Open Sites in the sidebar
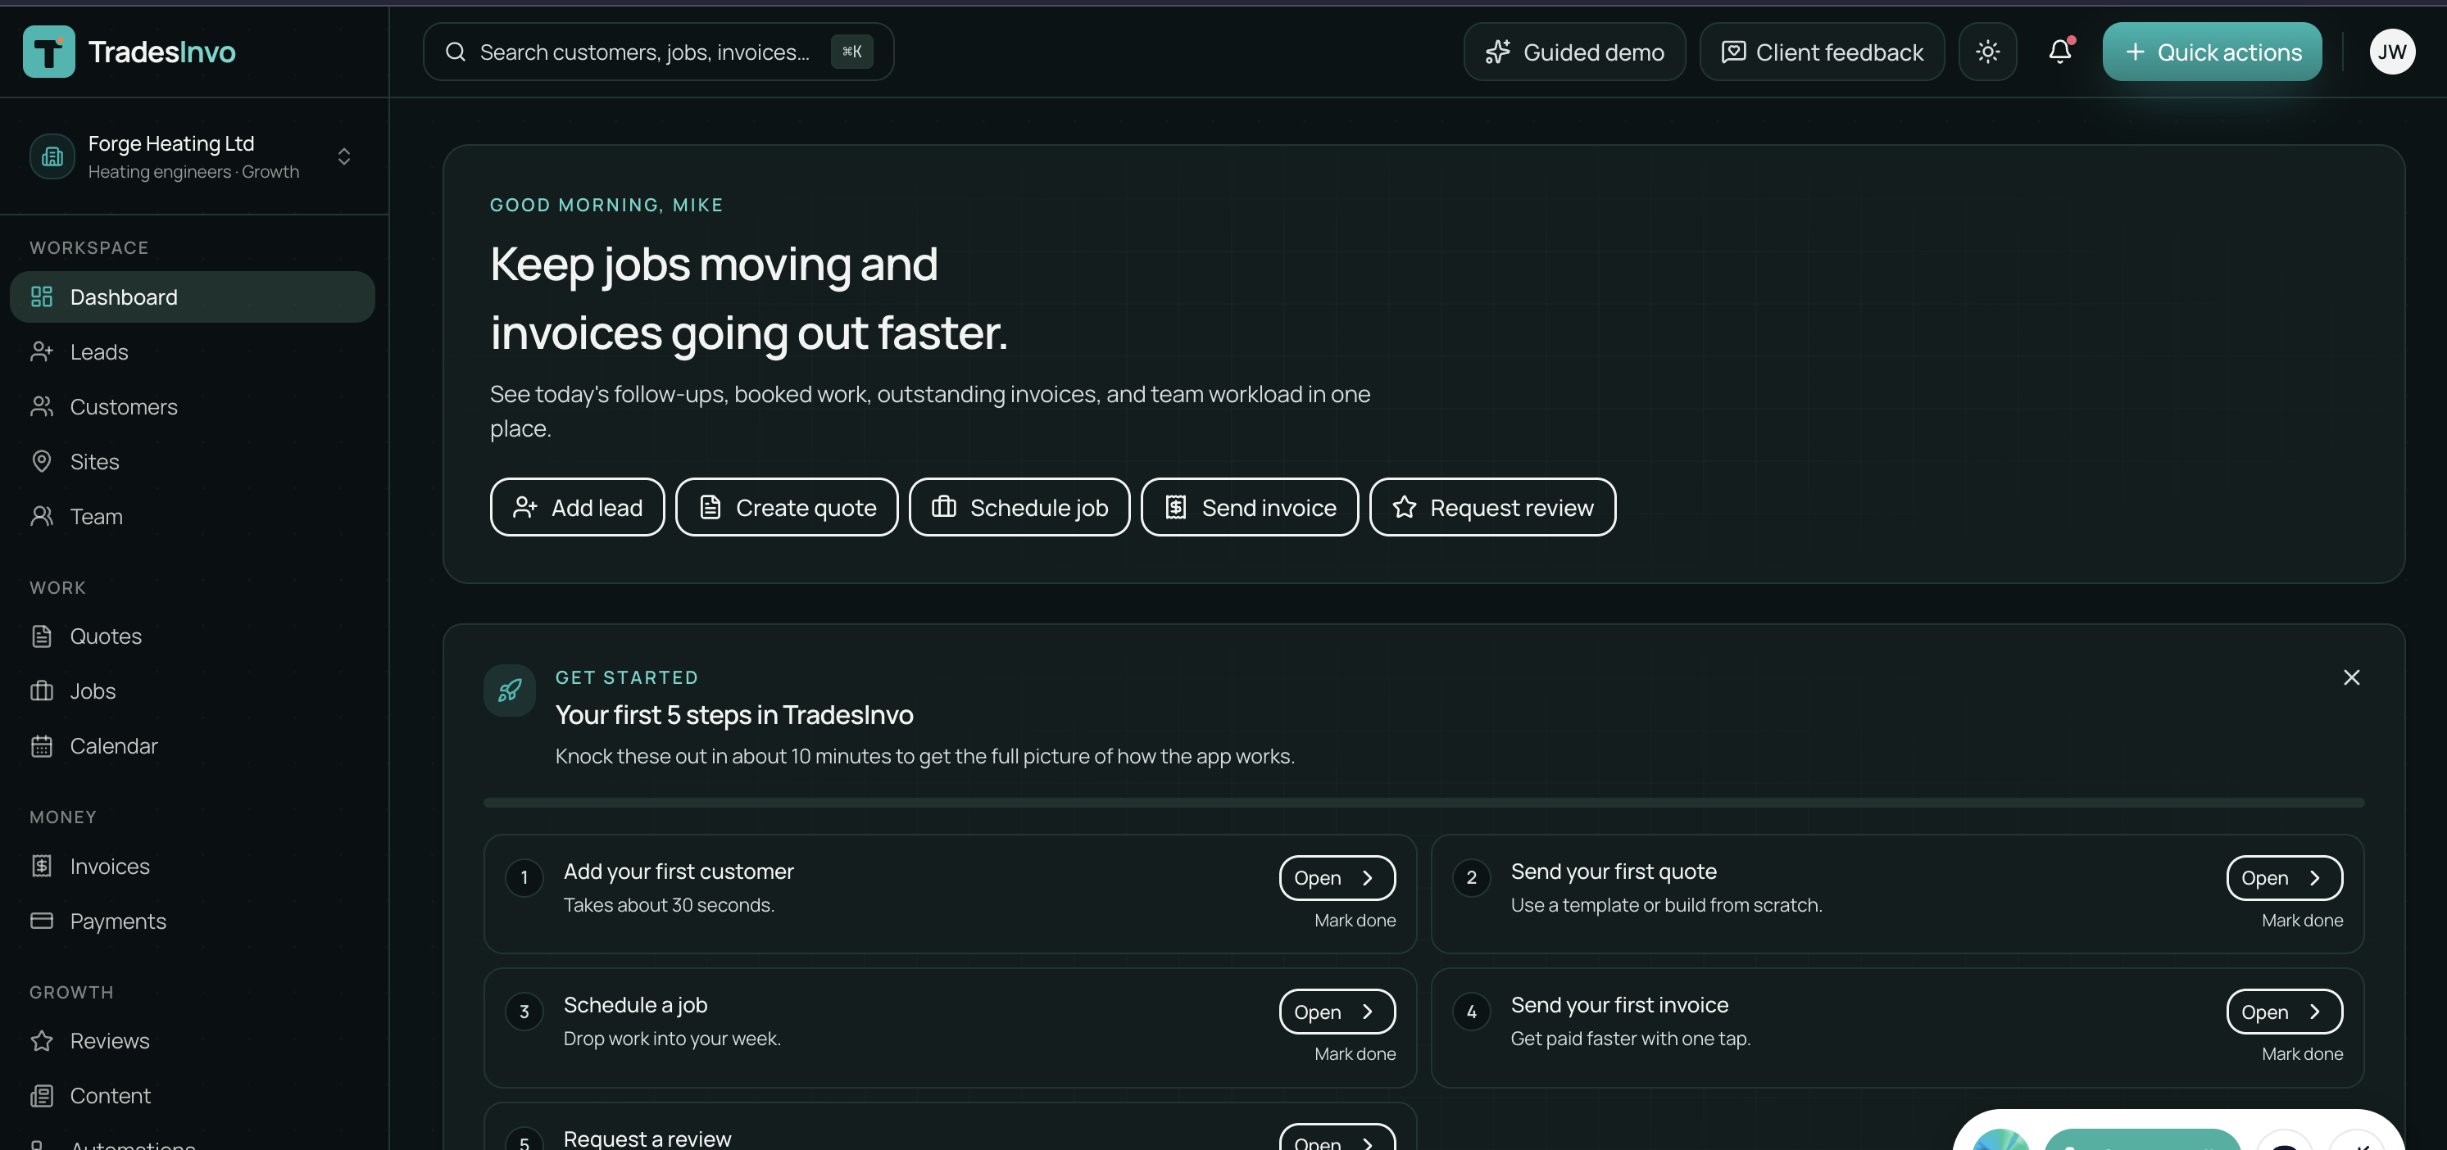The height and width of the screenshot is (1150, 2447). [193, 461]
